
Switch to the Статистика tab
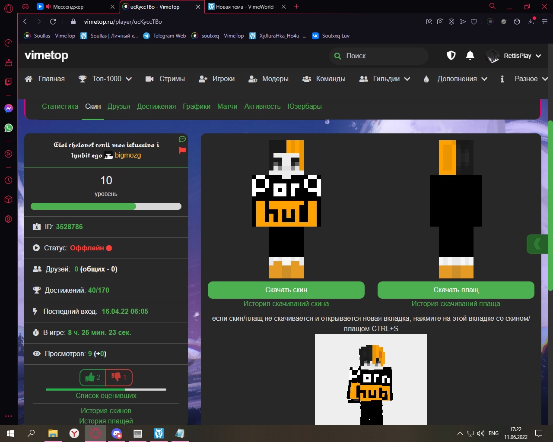[x=60, y=107]
